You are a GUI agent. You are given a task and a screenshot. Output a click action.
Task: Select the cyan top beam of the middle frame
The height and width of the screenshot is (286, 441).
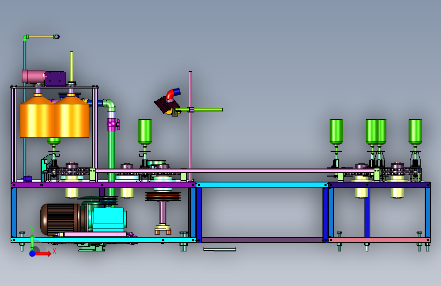[262, 185]
